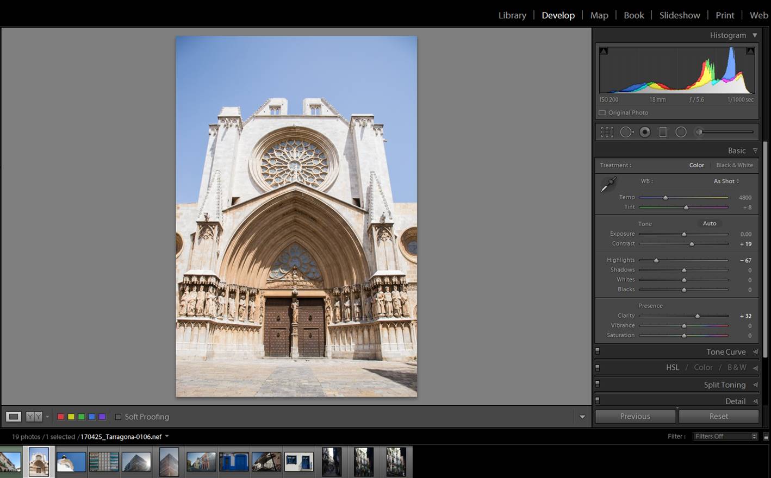Screen dimensions: 771x478
Task: Set Treatment to Color
Action: pos(697,165)
